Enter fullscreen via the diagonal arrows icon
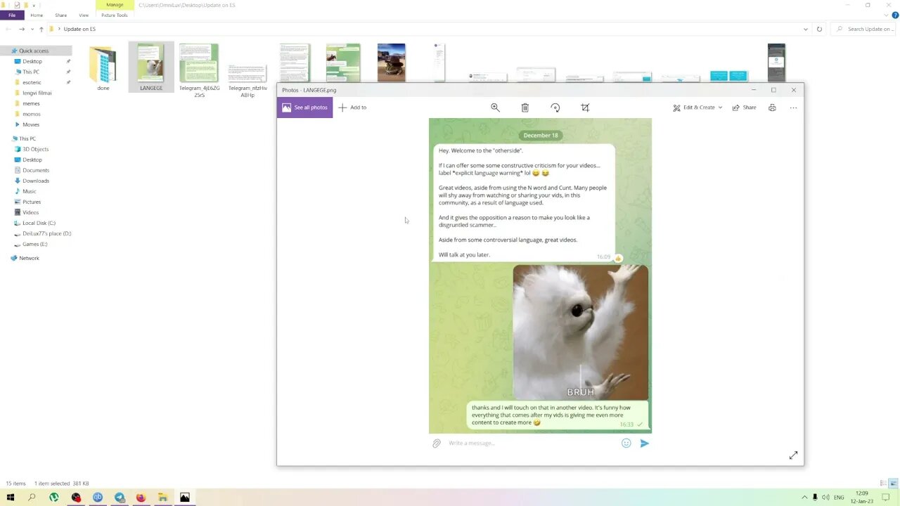 (793, 455)
